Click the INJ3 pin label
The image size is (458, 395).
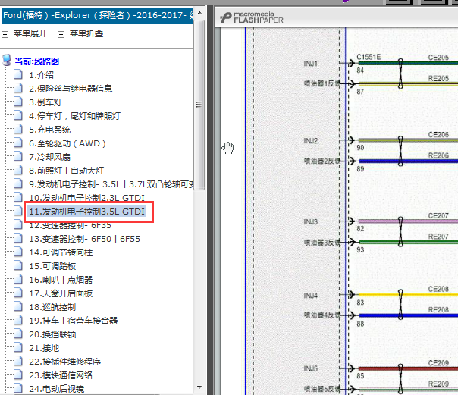(x=310, y=222)
